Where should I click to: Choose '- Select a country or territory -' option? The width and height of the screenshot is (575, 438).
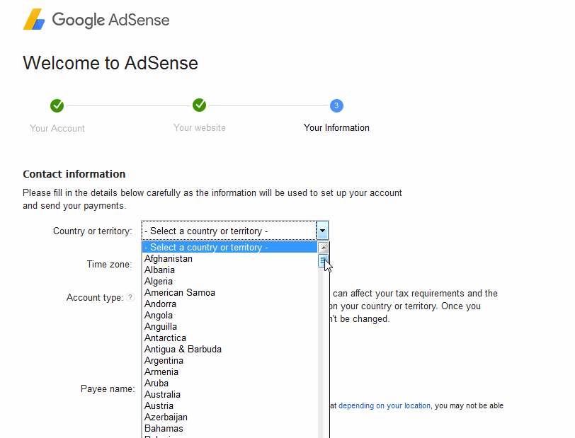(x=229, y=248)
